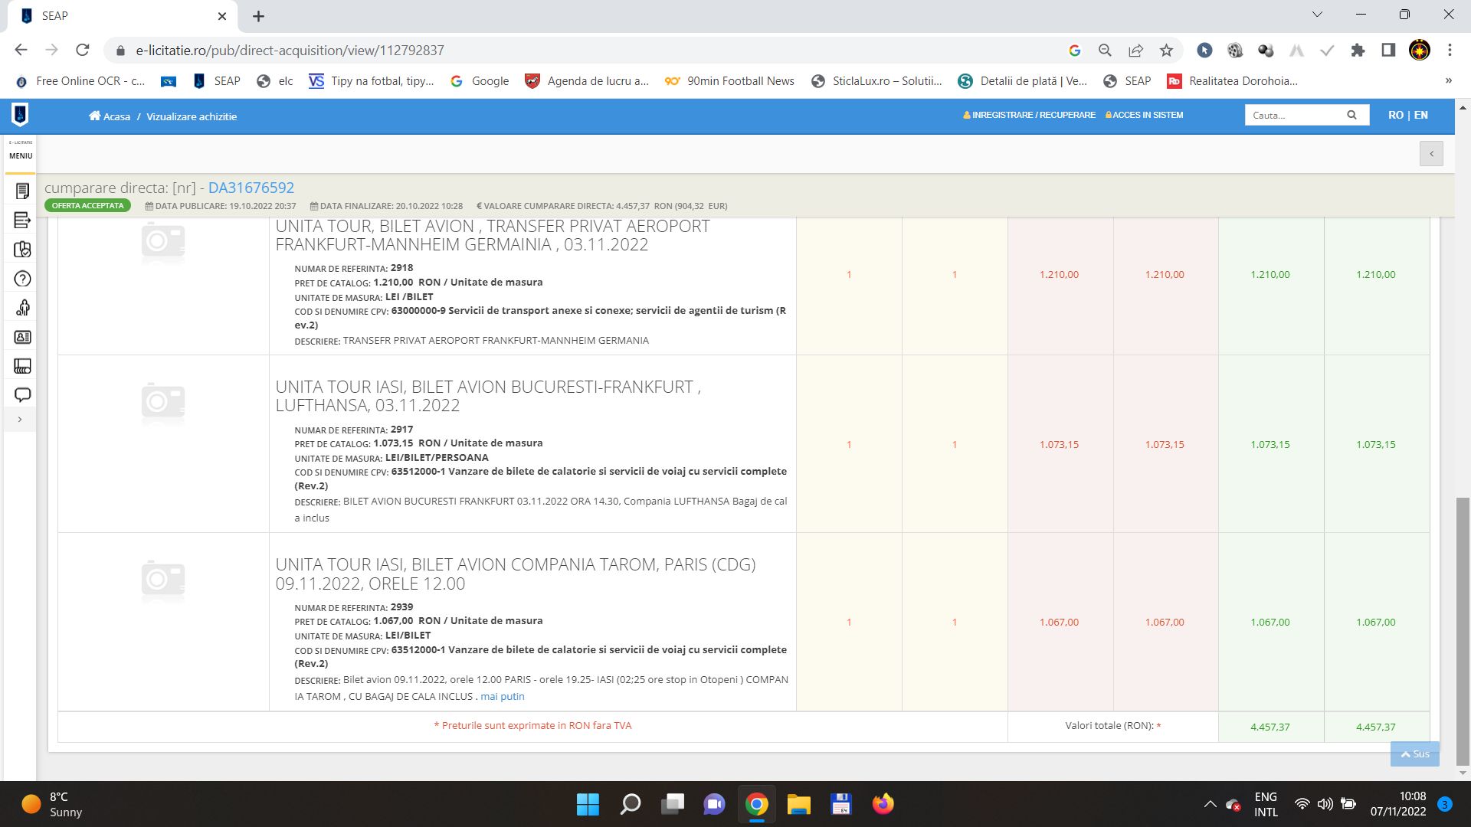Go to Acasa home breadcrumb
The image size is (1471, 827).
(x=110, y=116)
